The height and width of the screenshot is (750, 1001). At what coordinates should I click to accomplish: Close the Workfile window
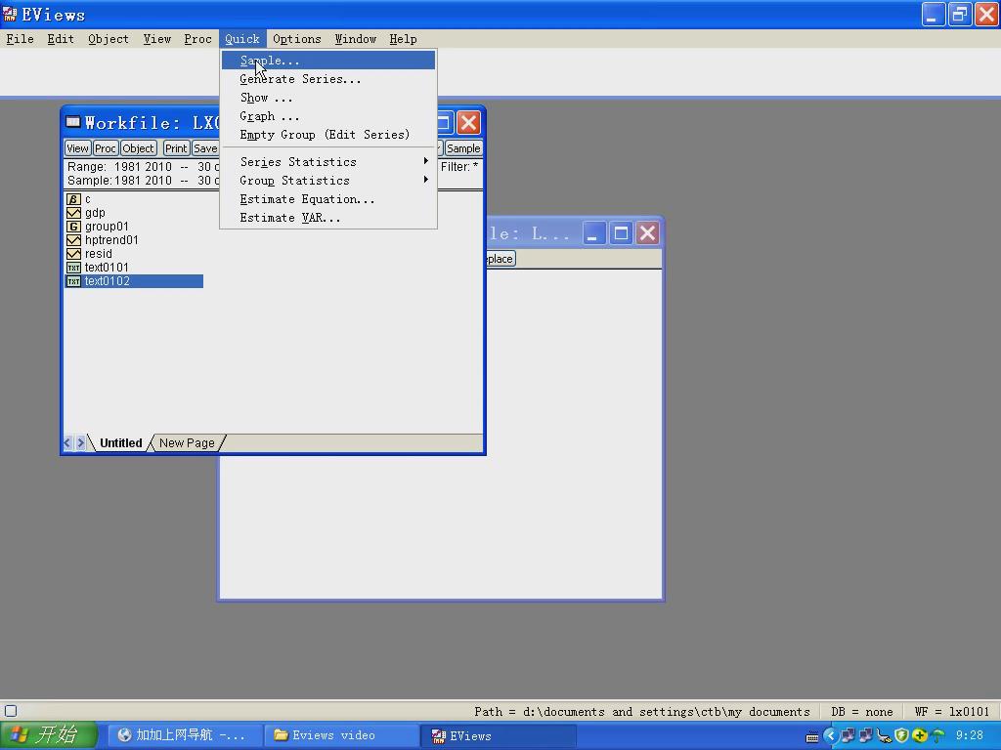pyautogui.click(x=468, y=122)
